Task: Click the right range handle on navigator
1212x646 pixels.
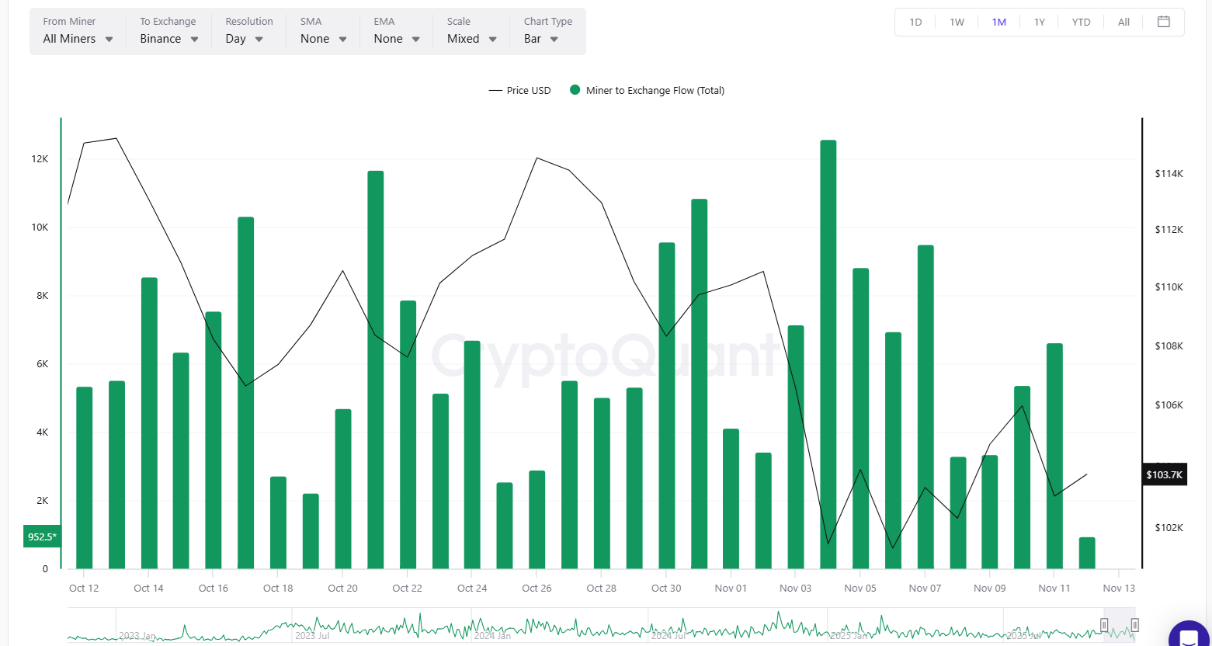Action: [1134, 625]
